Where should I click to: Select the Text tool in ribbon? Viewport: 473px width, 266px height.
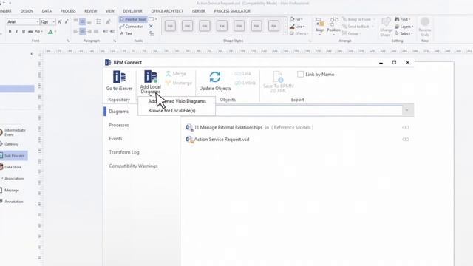point(126,33)
